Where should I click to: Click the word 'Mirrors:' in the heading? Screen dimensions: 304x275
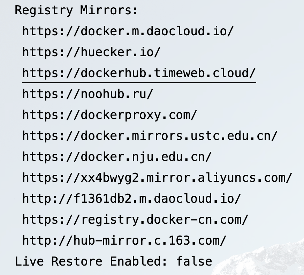click(109, 10)
